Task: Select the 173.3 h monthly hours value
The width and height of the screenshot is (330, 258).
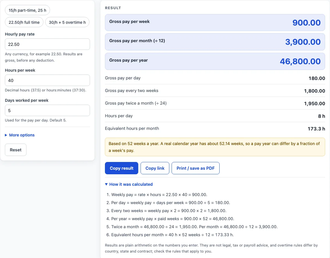Action: 316,129
